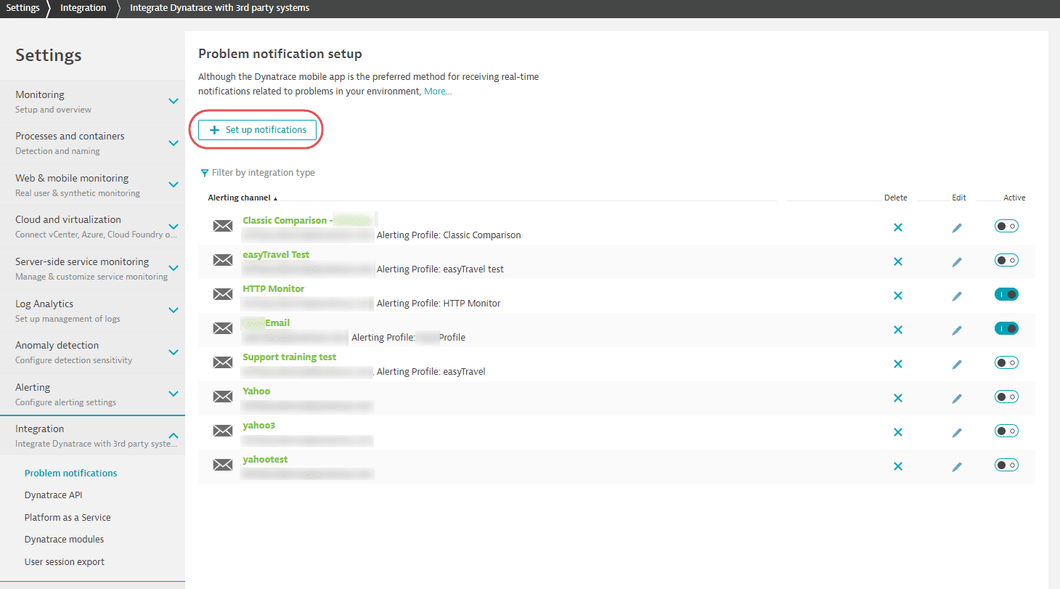
Task: Delete the HTTP Monitor channel
Action: coord(897,296)
